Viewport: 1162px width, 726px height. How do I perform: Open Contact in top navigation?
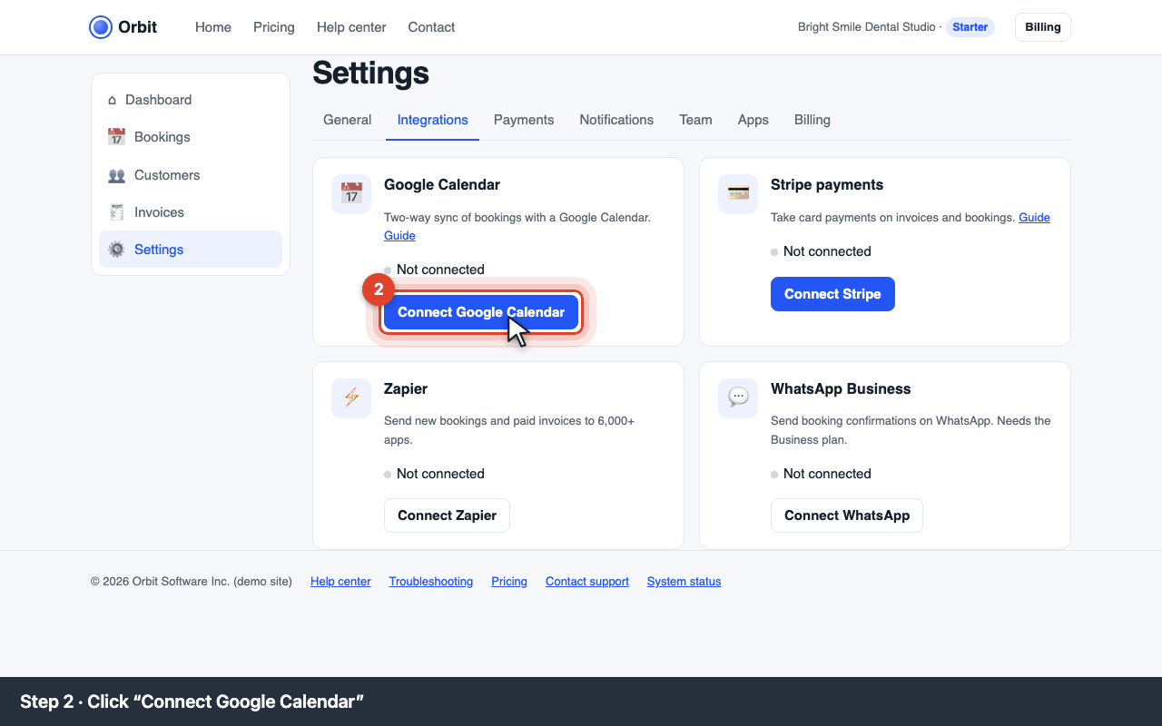[431, 27]
